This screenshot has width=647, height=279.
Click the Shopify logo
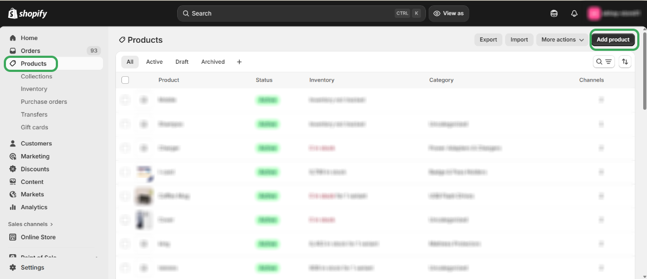(x=28, y=14)
